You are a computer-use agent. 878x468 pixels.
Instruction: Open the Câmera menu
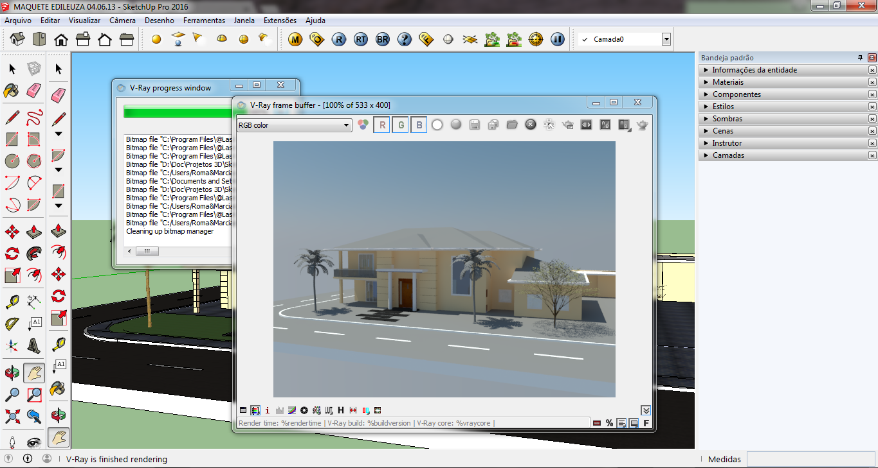pyautogui.click(x=122, y=21)
